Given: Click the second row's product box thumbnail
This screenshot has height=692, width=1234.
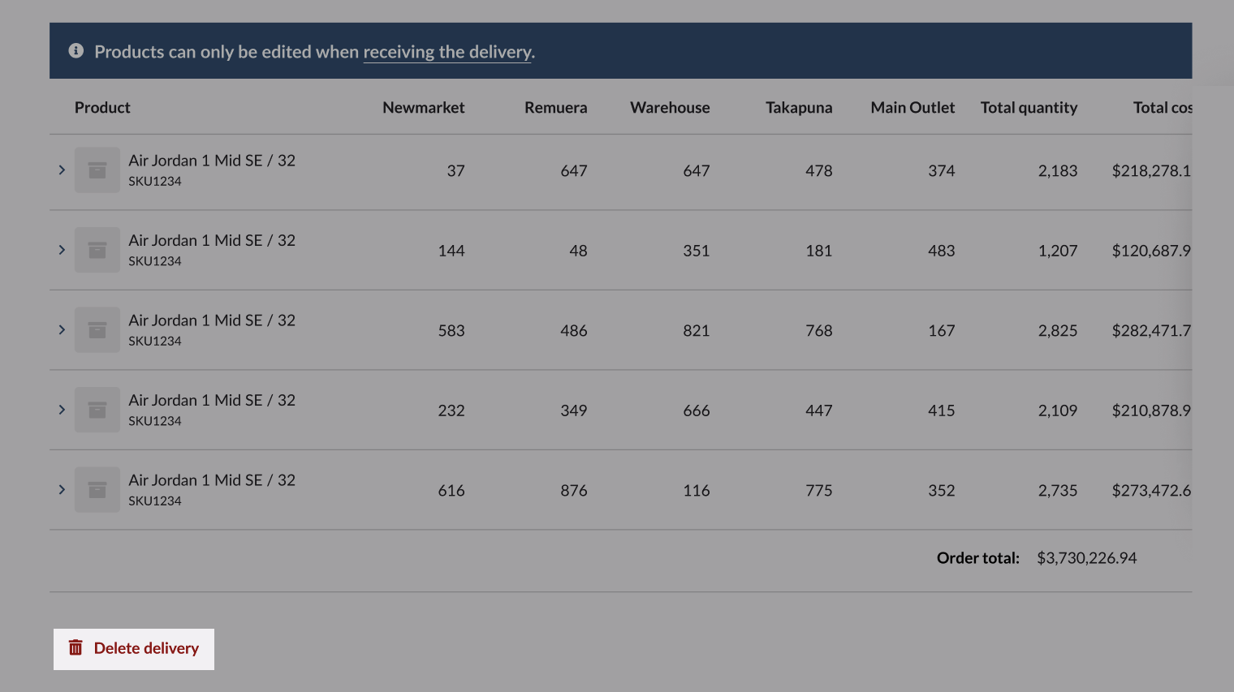Looking at the screenshot, I should click(97, 250).
